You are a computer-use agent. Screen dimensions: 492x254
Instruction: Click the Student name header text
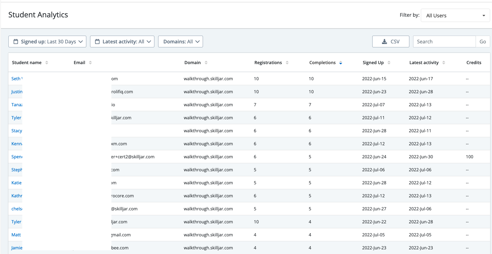[27, 63]
